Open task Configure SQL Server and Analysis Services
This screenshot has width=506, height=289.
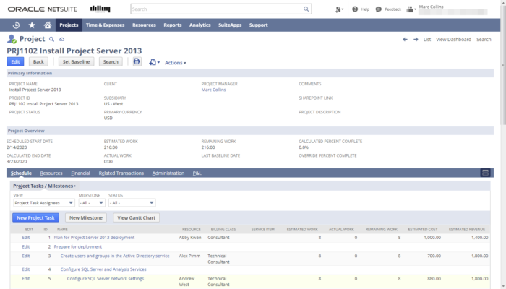click(x=103, y=269)
